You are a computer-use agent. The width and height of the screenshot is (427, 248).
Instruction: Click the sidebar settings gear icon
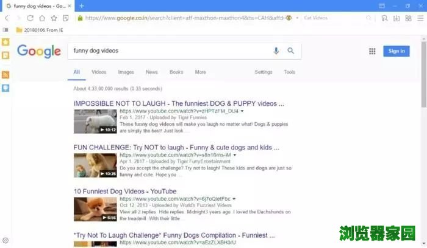(5, 241)
